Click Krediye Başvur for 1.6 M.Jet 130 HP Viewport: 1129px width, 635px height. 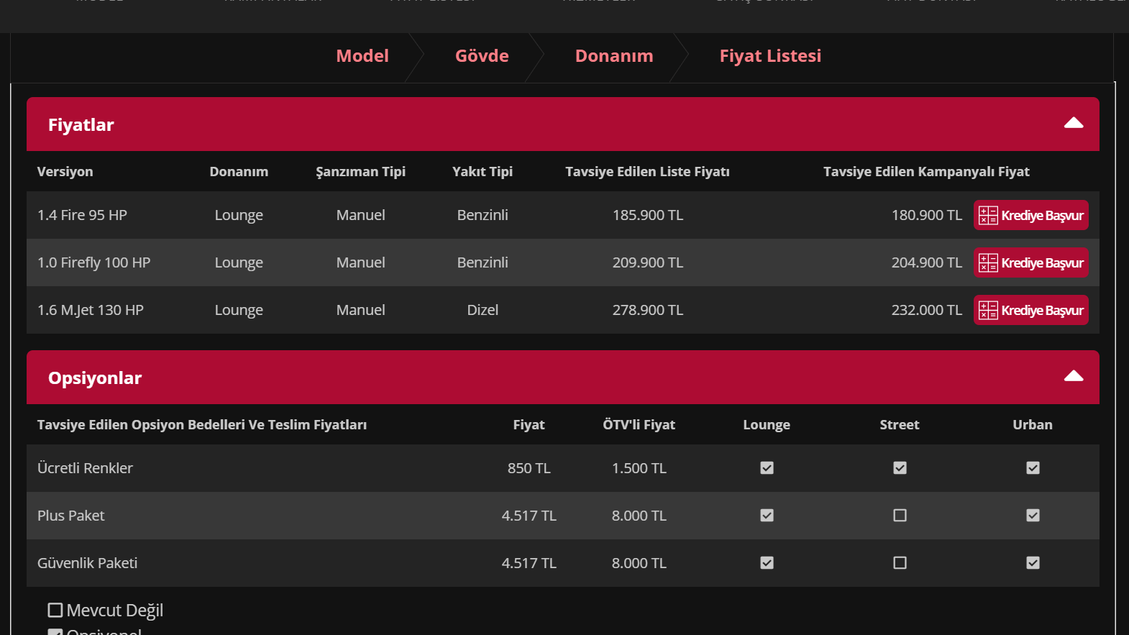1031,310
